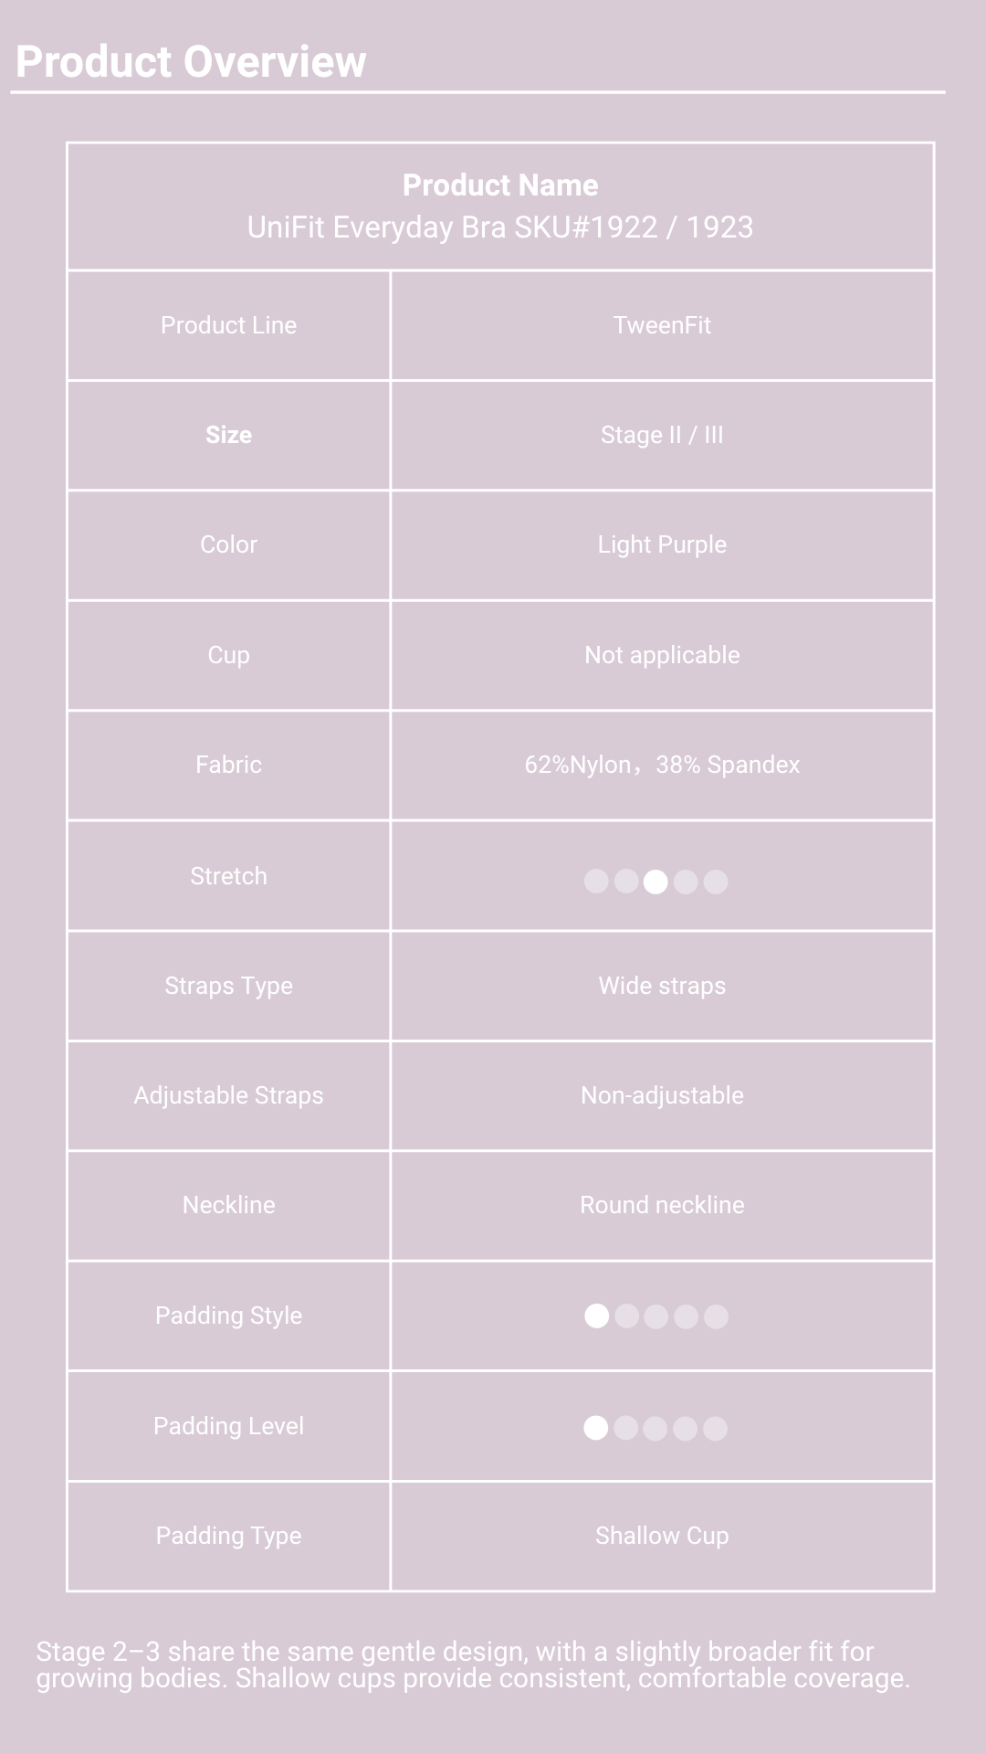Click the Wide straps value cell
The image size is (986, 1754).
662,986
